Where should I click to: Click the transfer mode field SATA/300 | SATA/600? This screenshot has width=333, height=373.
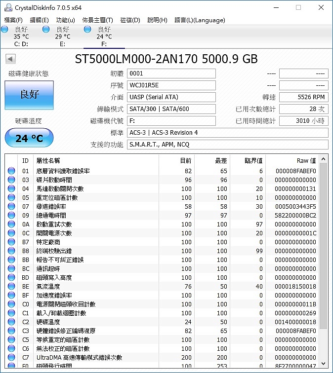[171, 109]
